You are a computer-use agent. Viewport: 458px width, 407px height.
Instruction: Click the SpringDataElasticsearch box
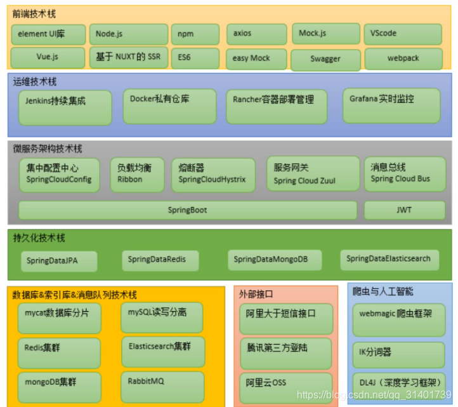tap(389, 259)
